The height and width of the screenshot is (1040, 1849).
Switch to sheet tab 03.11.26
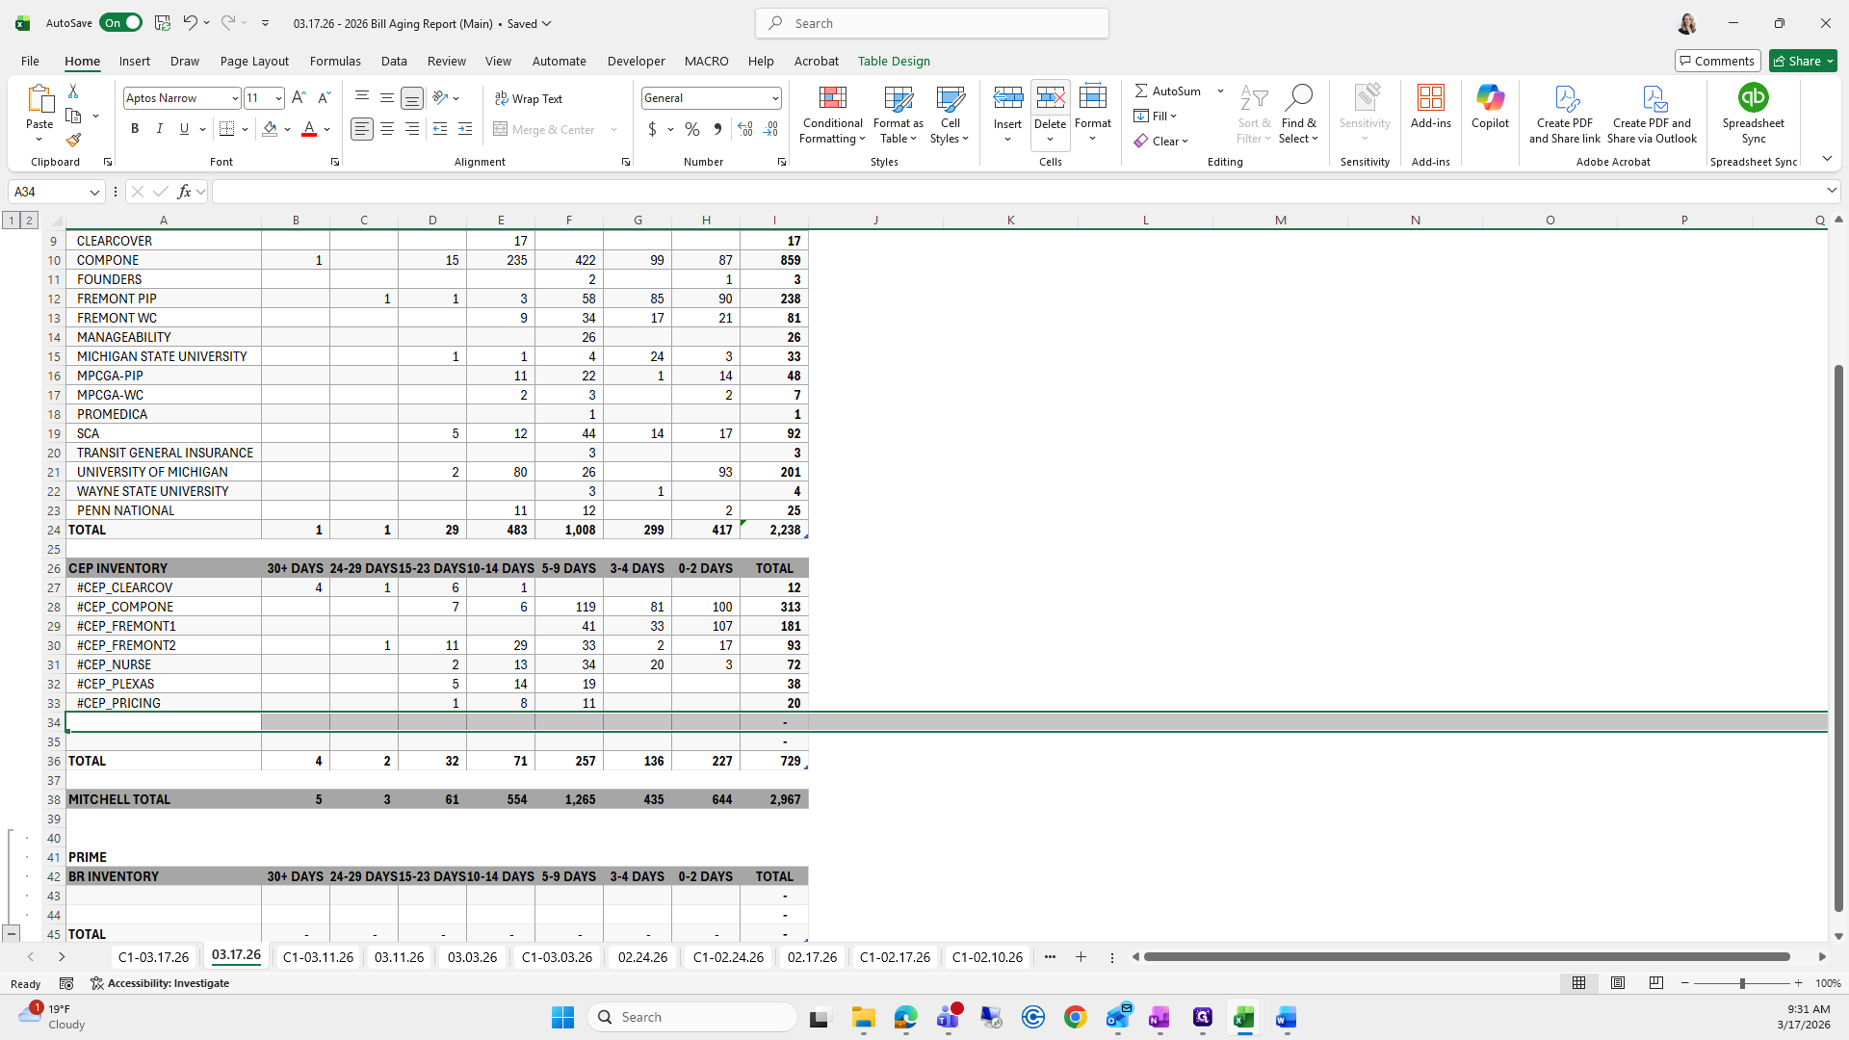399,956
